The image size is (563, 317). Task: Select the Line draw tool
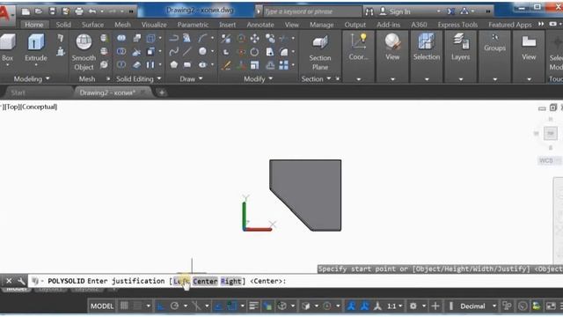[187, 51]
